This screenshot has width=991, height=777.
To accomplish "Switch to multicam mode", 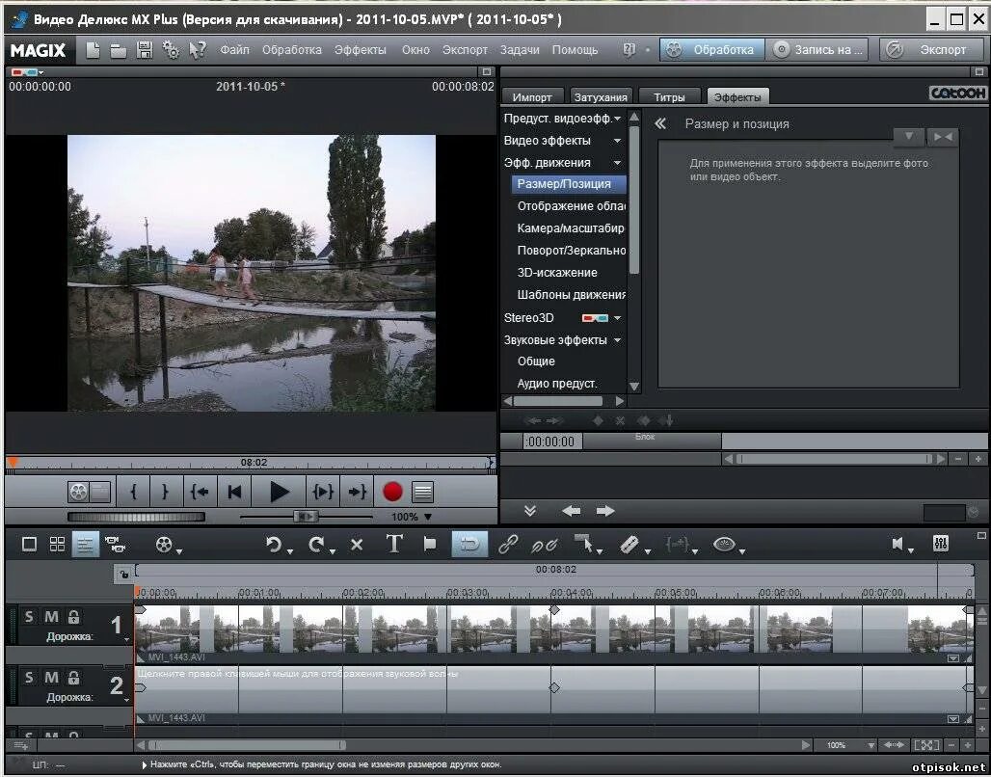I will (x=115, y=544).
